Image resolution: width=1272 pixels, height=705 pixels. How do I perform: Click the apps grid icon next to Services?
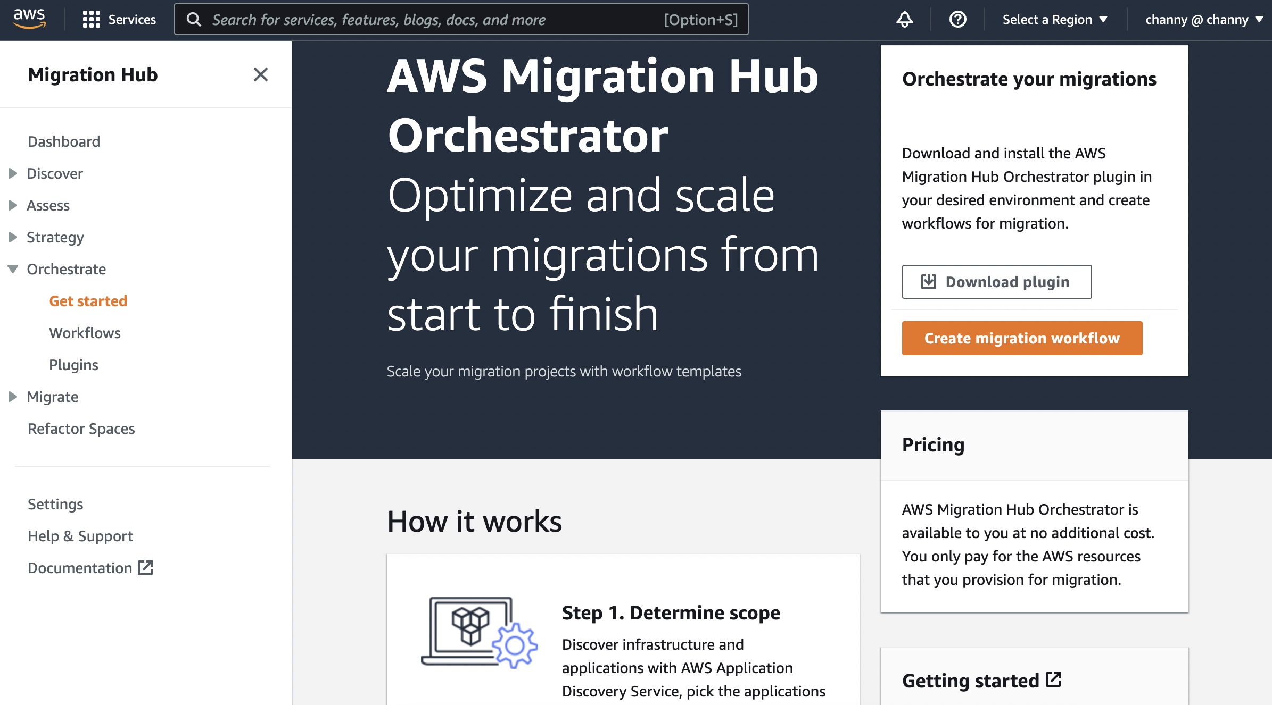[90, 19]
